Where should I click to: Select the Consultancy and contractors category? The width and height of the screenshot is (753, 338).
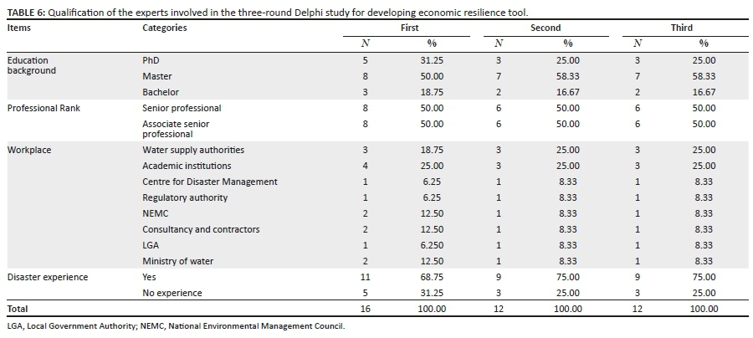(201, 229)
